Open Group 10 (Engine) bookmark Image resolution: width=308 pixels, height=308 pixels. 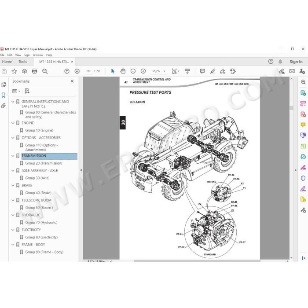39,130
